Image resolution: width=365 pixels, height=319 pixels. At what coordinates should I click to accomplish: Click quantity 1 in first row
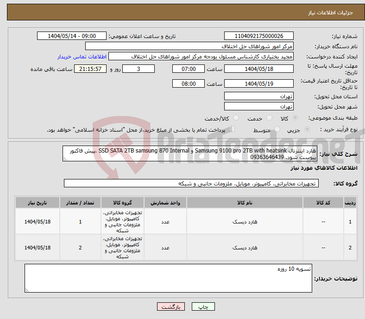point(80,222)
